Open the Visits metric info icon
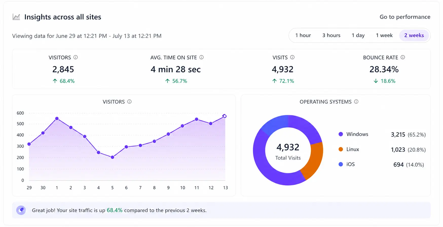This screenshot has width=443, height=227. click(x=292, y=57)
